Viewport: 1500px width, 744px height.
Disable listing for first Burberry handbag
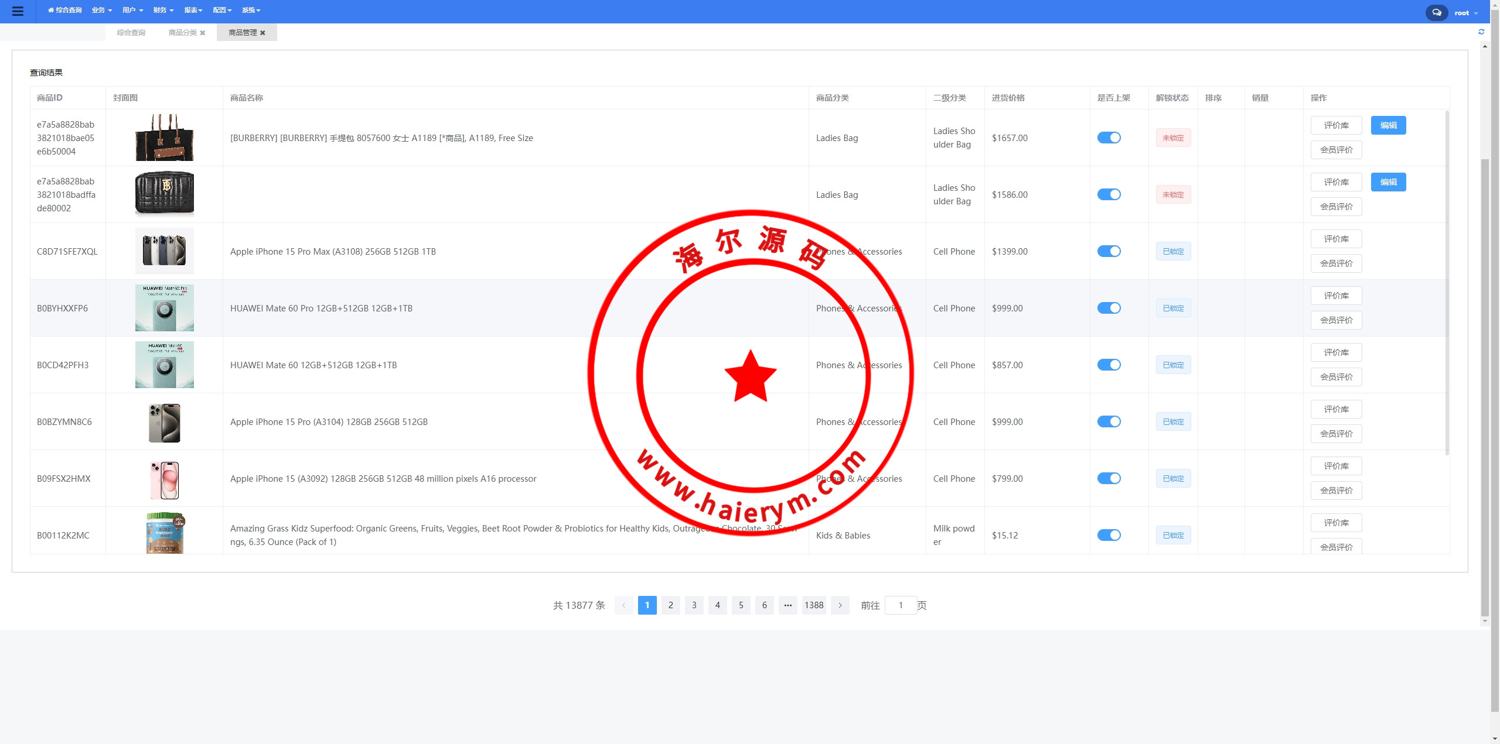tap(1109, 138)
